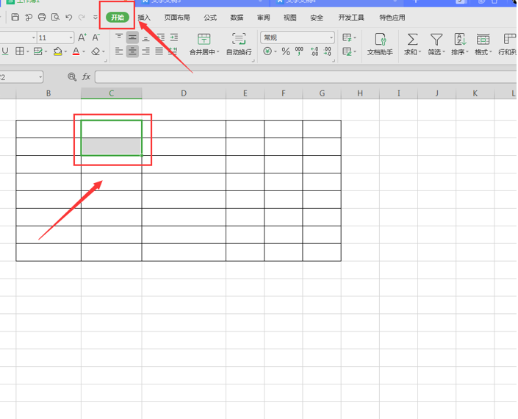Align text right horizontally
The width and height of the screenshot is (518, 419).
click(x=145, y=51)
